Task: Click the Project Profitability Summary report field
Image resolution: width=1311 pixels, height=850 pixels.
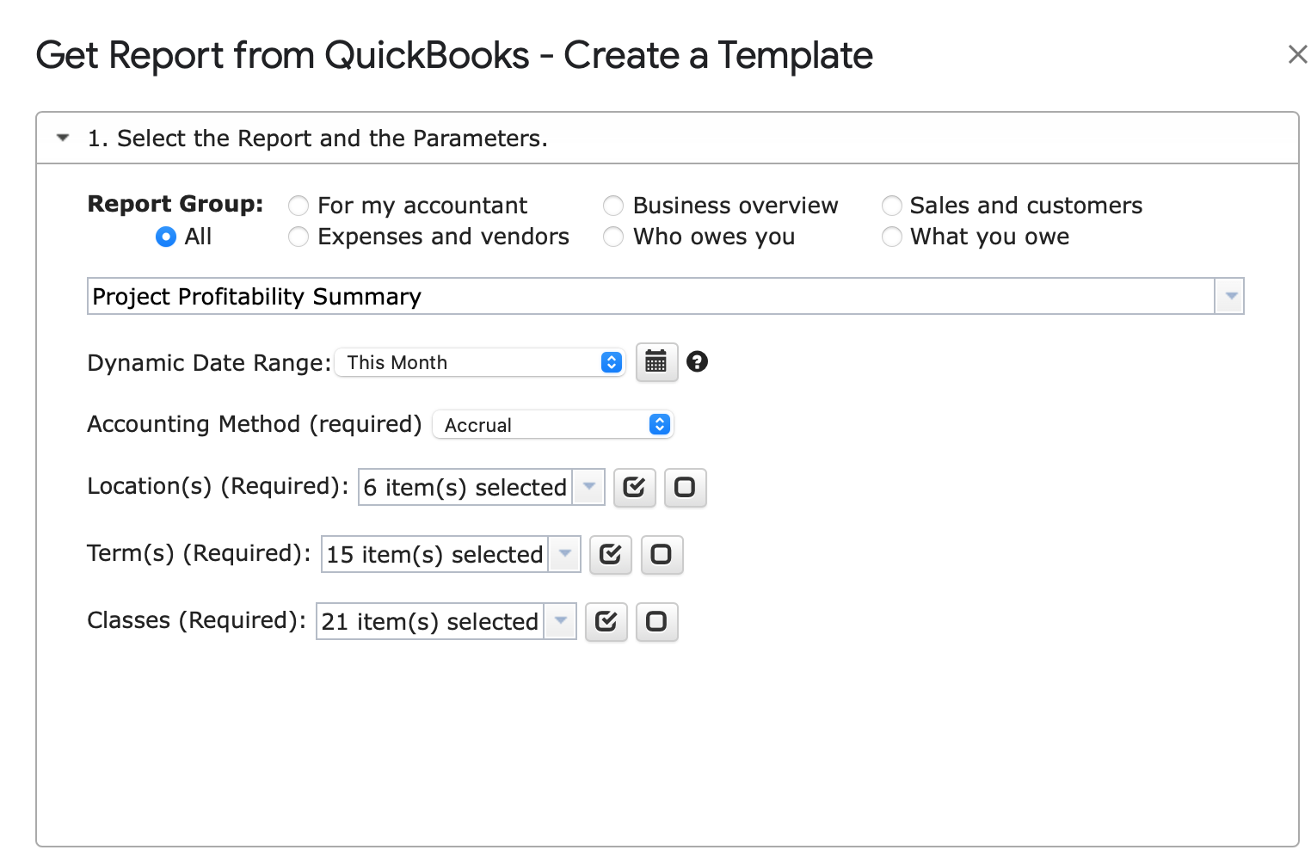Action: [x=651, y=296]
